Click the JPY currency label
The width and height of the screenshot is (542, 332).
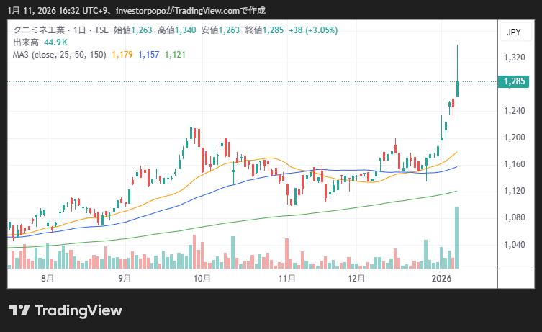[x=513, y=32]
